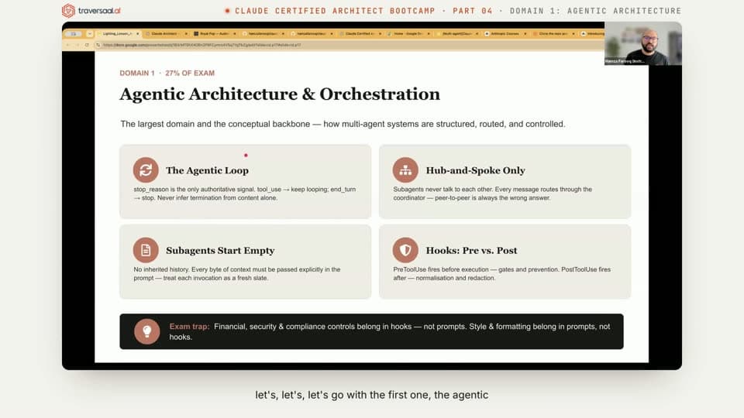Click the 'No inherited history' description text

pos(237,273)
